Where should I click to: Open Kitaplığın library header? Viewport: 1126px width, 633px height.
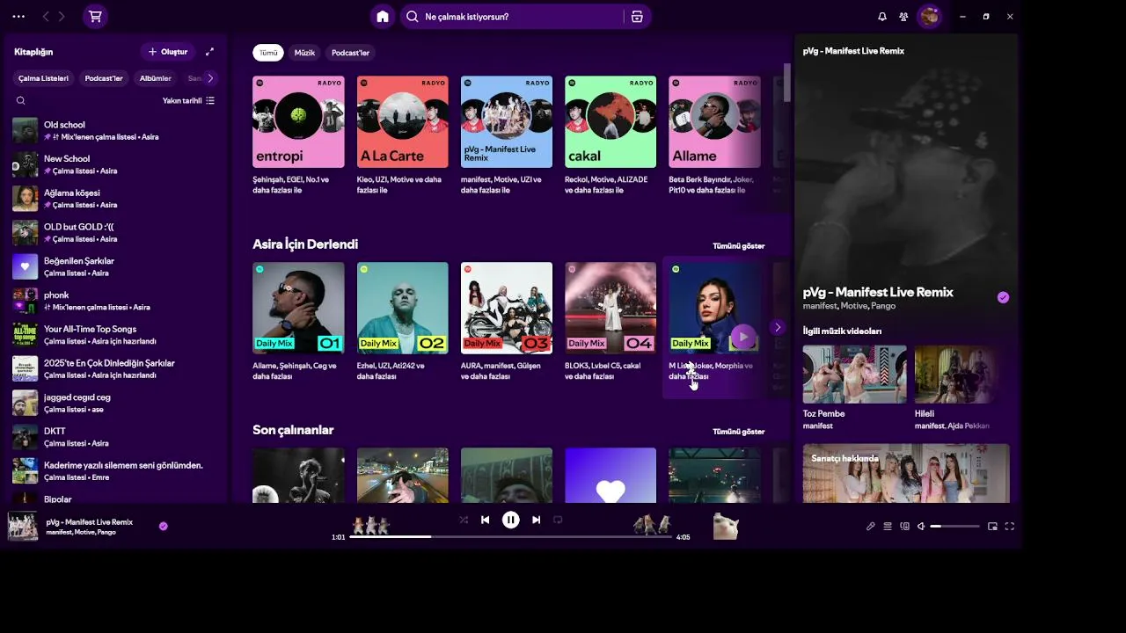click(33, 52)
